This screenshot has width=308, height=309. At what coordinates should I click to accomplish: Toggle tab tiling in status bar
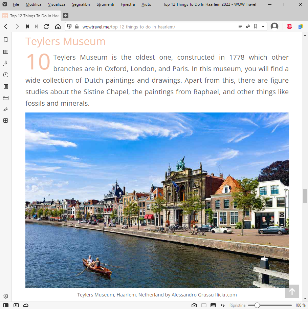pos(16,305)
